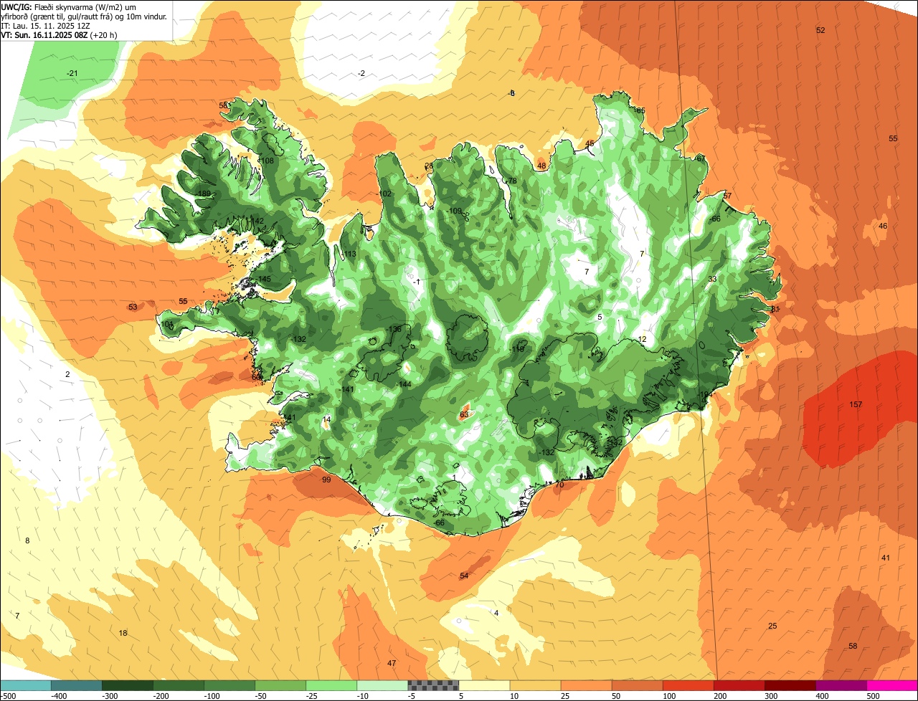
Task: Click the flux value "157" in the red ocean area
Action: [856, 405]
